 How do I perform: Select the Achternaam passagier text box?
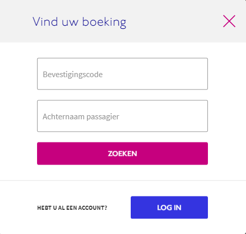tap(122, 116)
